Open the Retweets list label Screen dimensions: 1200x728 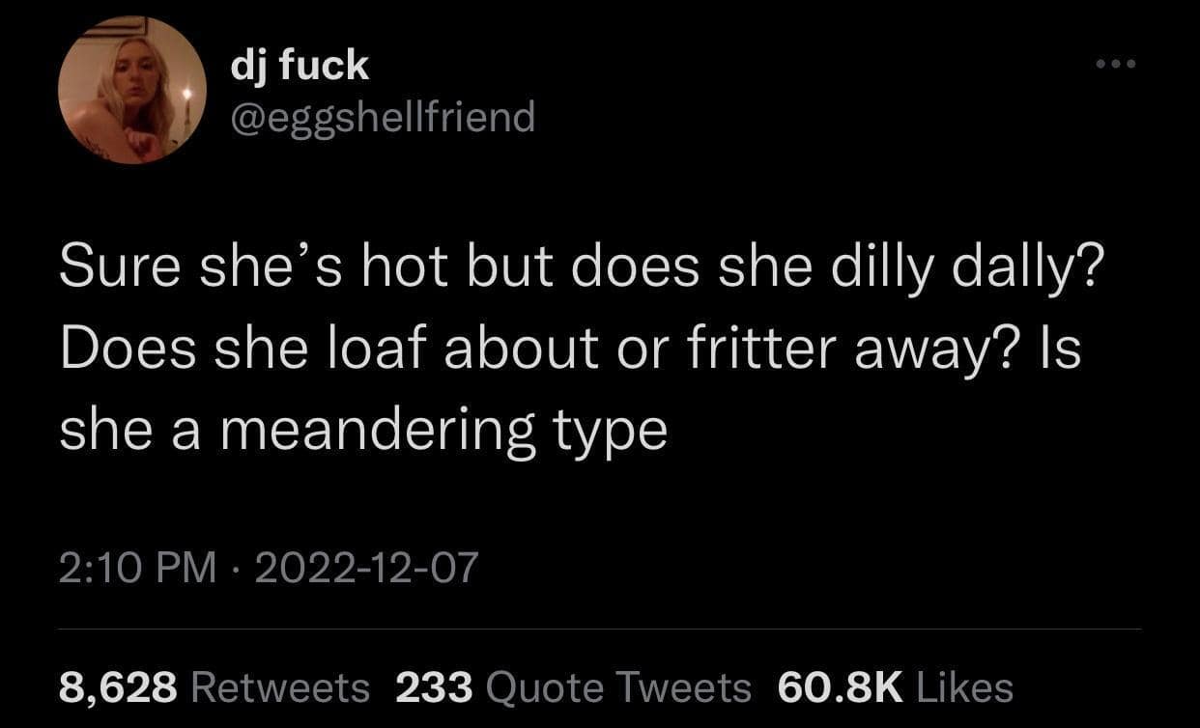point(281,687)
